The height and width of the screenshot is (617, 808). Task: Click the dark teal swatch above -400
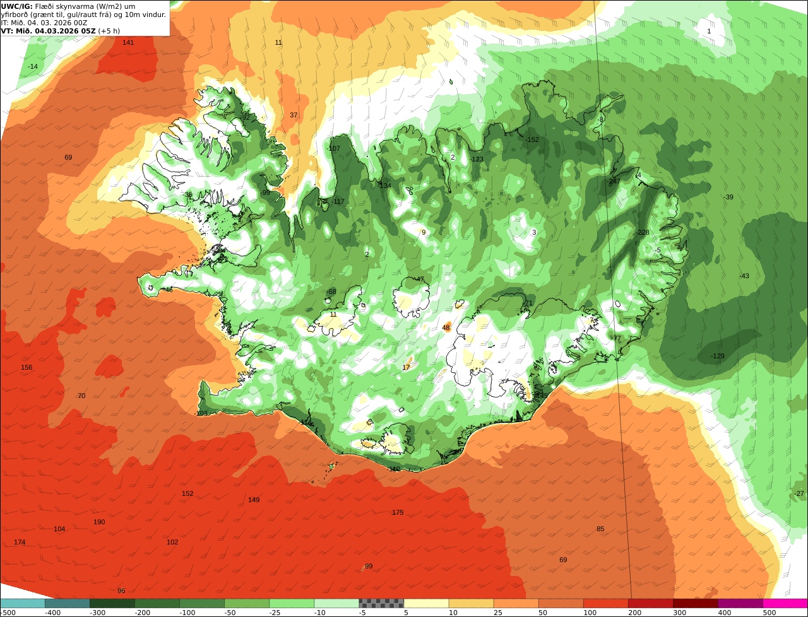tap(68, 603)
